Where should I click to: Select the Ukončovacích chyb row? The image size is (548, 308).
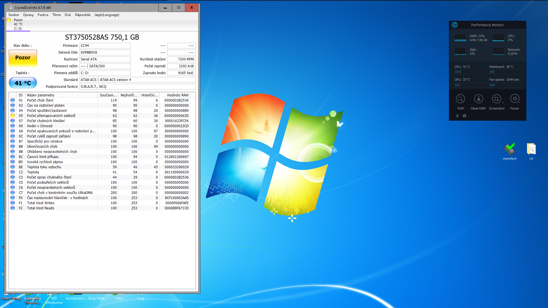point(100,147)
